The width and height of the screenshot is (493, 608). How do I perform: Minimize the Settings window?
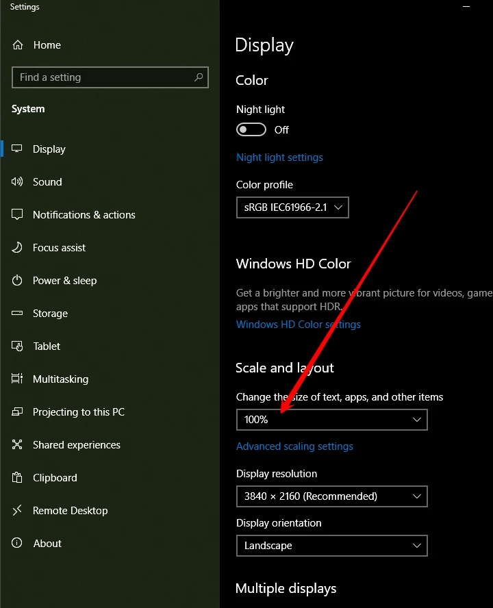(466, 7)
